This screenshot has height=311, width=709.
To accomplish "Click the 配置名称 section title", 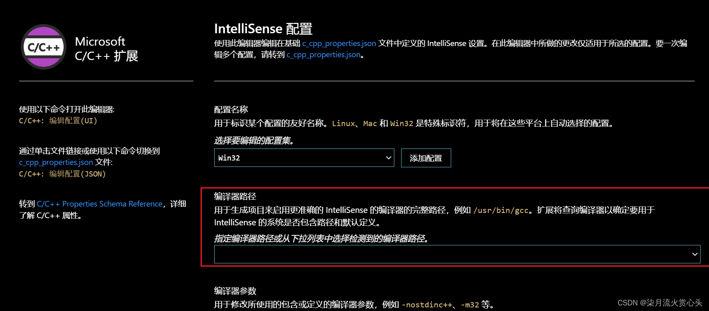I will pos(231,109).
